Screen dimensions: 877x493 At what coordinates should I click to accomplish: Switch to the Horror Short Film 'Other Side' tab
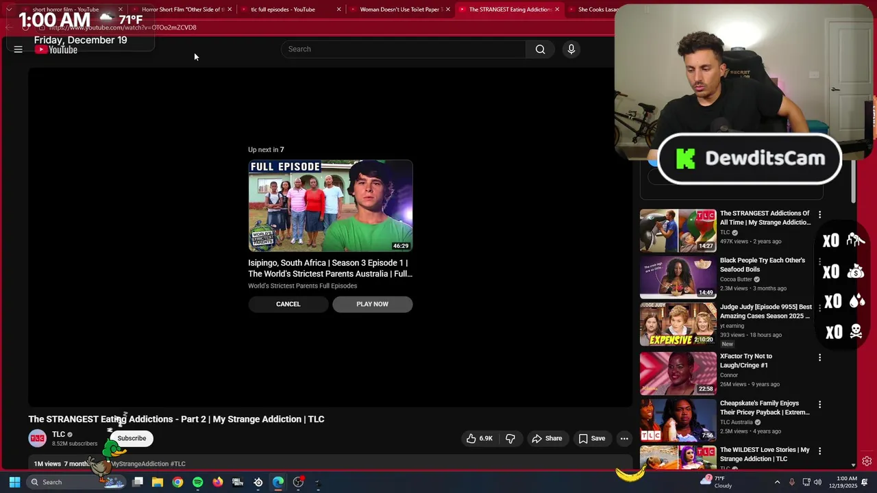pos(183,10)
